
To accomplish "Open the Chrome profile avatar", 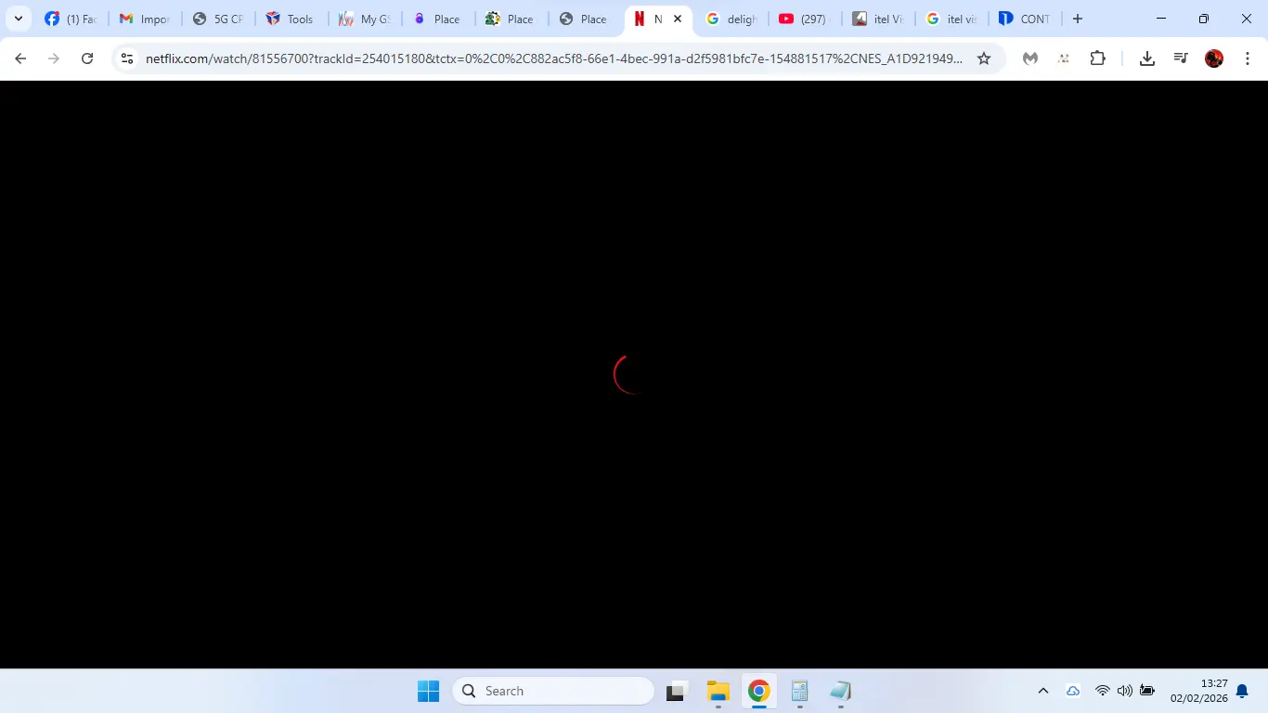I will tap(1214, 58).
